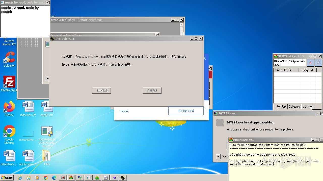323x181 pixels.
Task: Open Windows Explorer from the taskbar
Action: coord(29,178)
